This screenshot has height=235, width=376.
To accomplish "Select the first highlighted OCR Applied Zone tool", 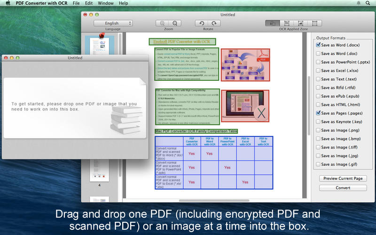I will click(273, 23).
